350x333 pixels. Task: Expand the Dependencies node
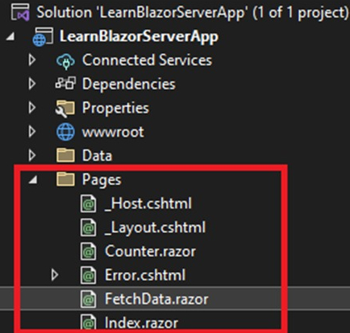pos(32,84)
